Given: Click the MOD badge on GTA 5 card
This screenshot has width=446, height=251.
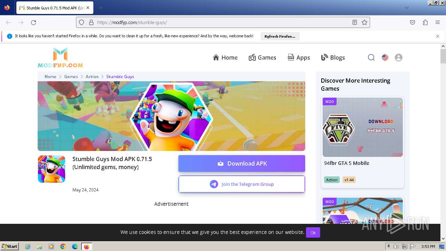Looking at the screenshot, I should 330,101.
